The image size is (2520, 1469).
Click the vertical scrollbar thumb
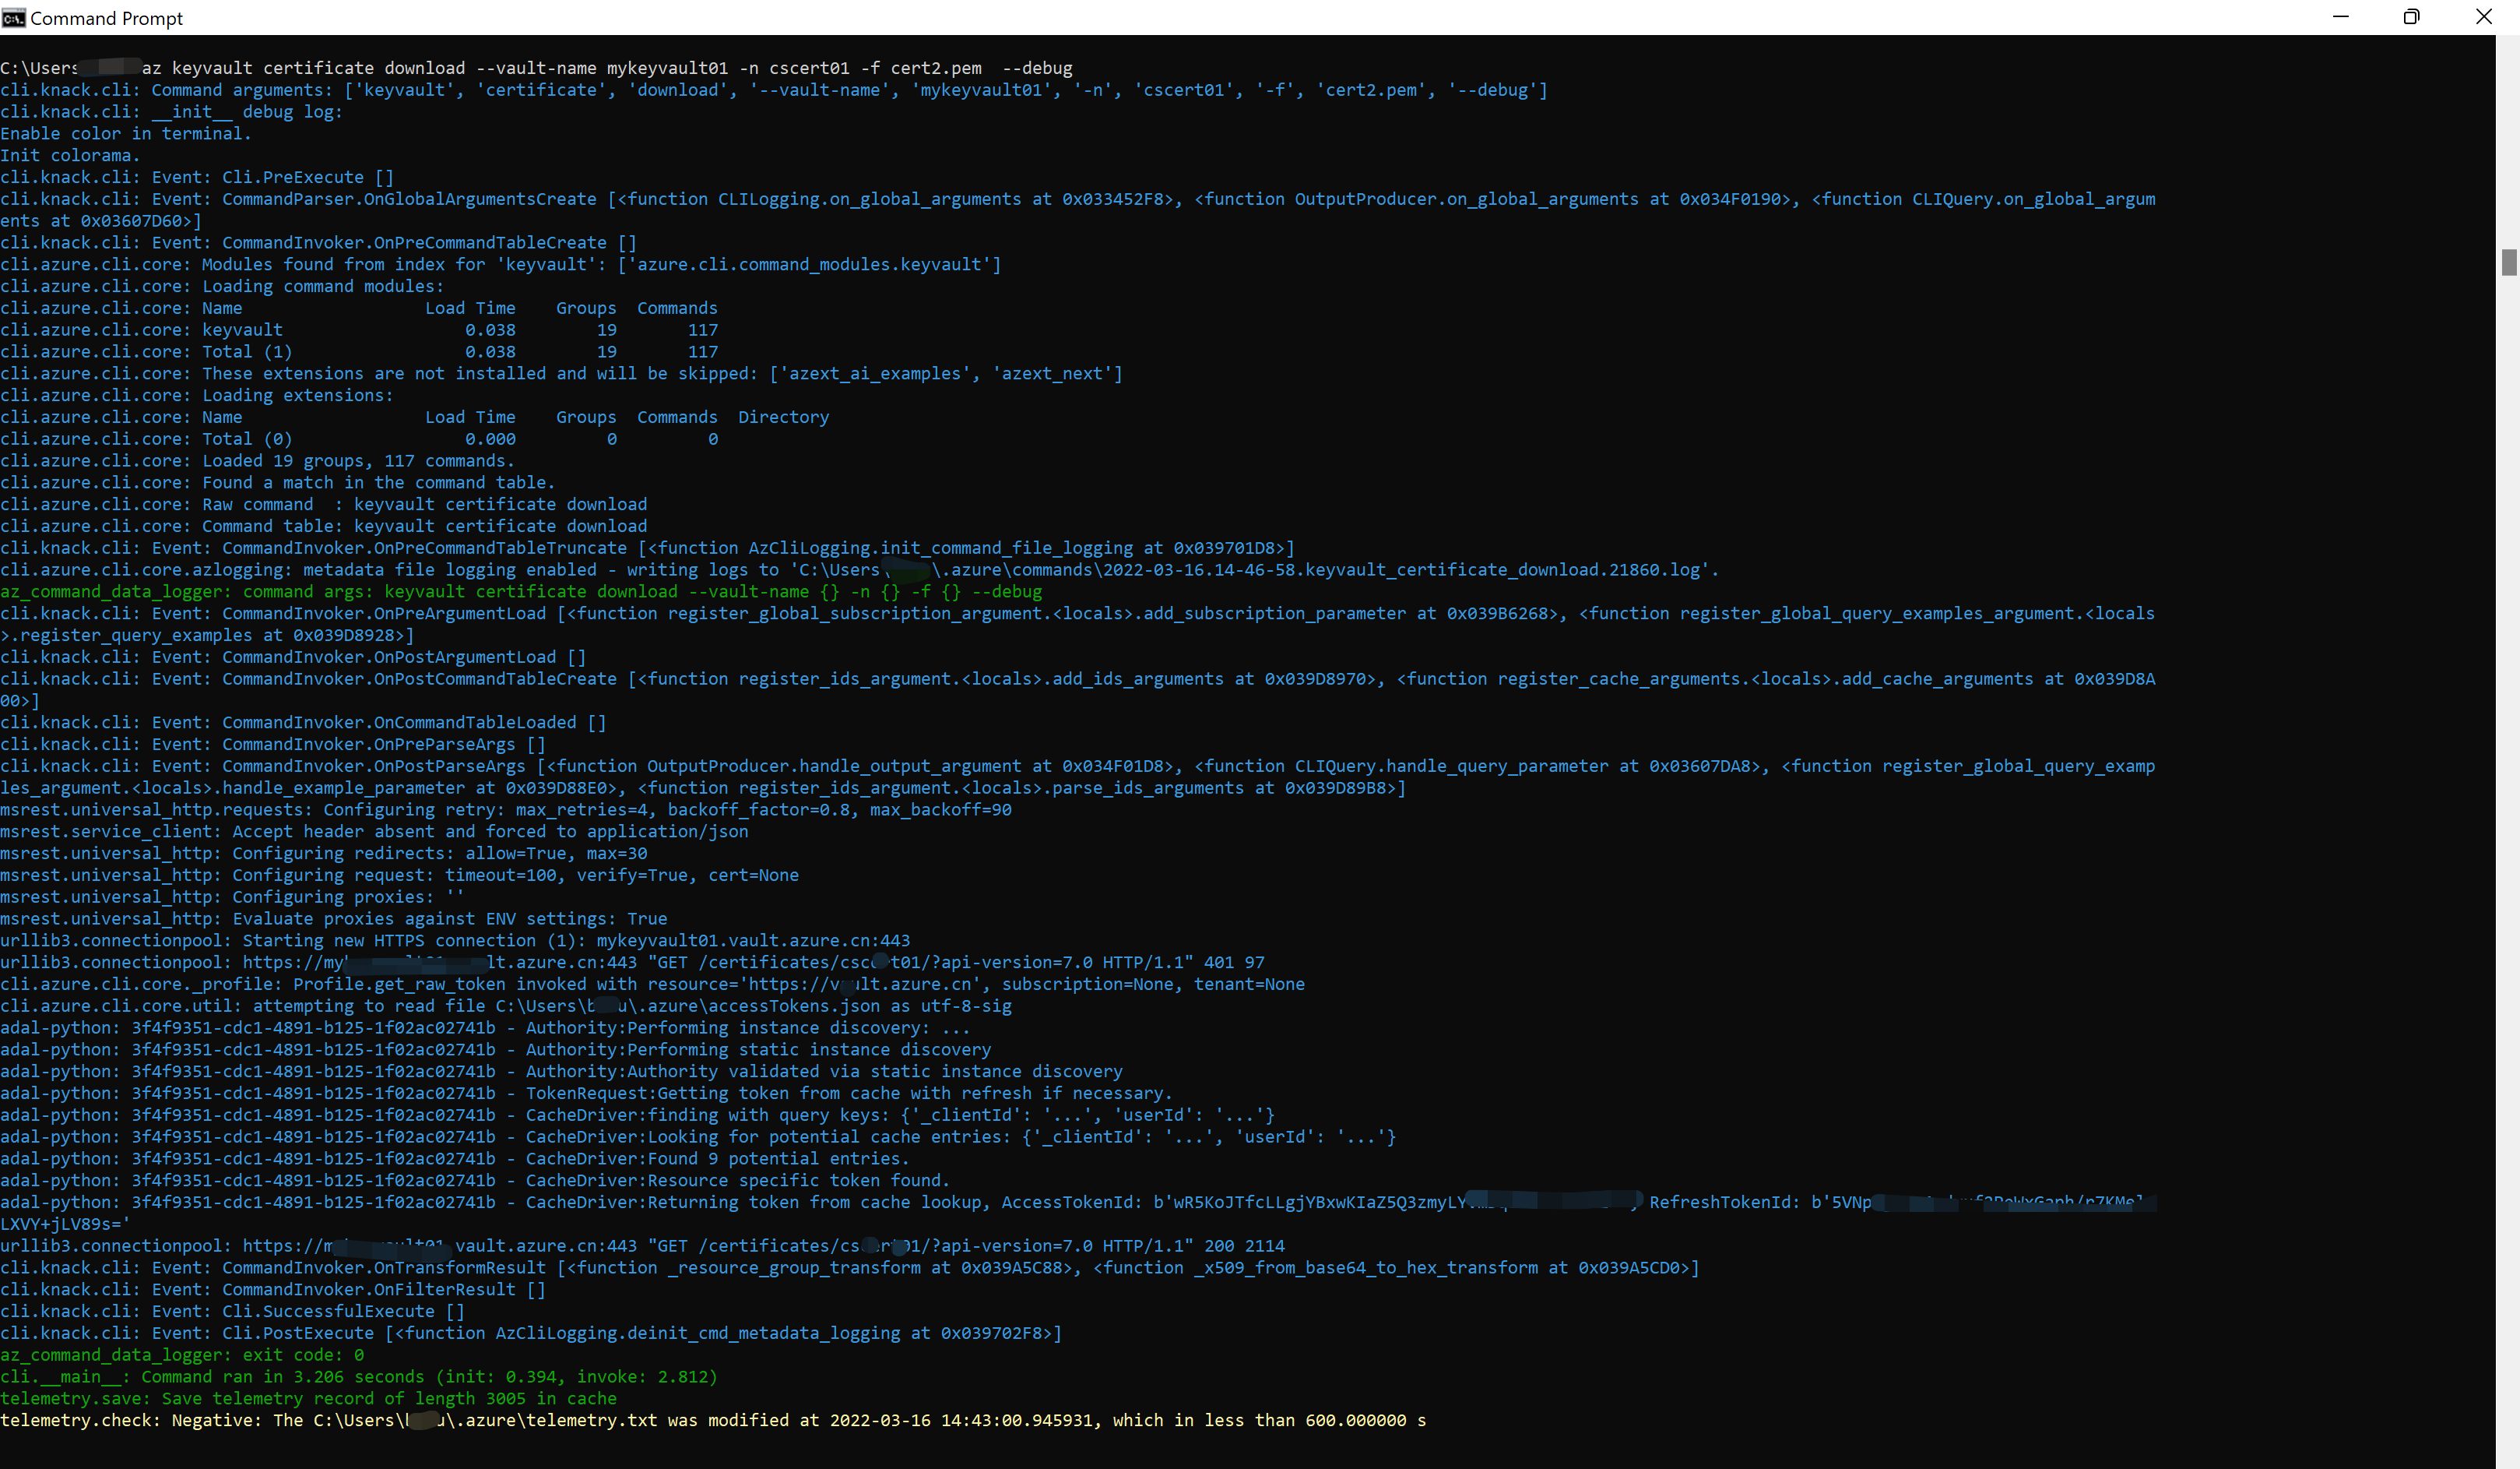[2508, 262]
